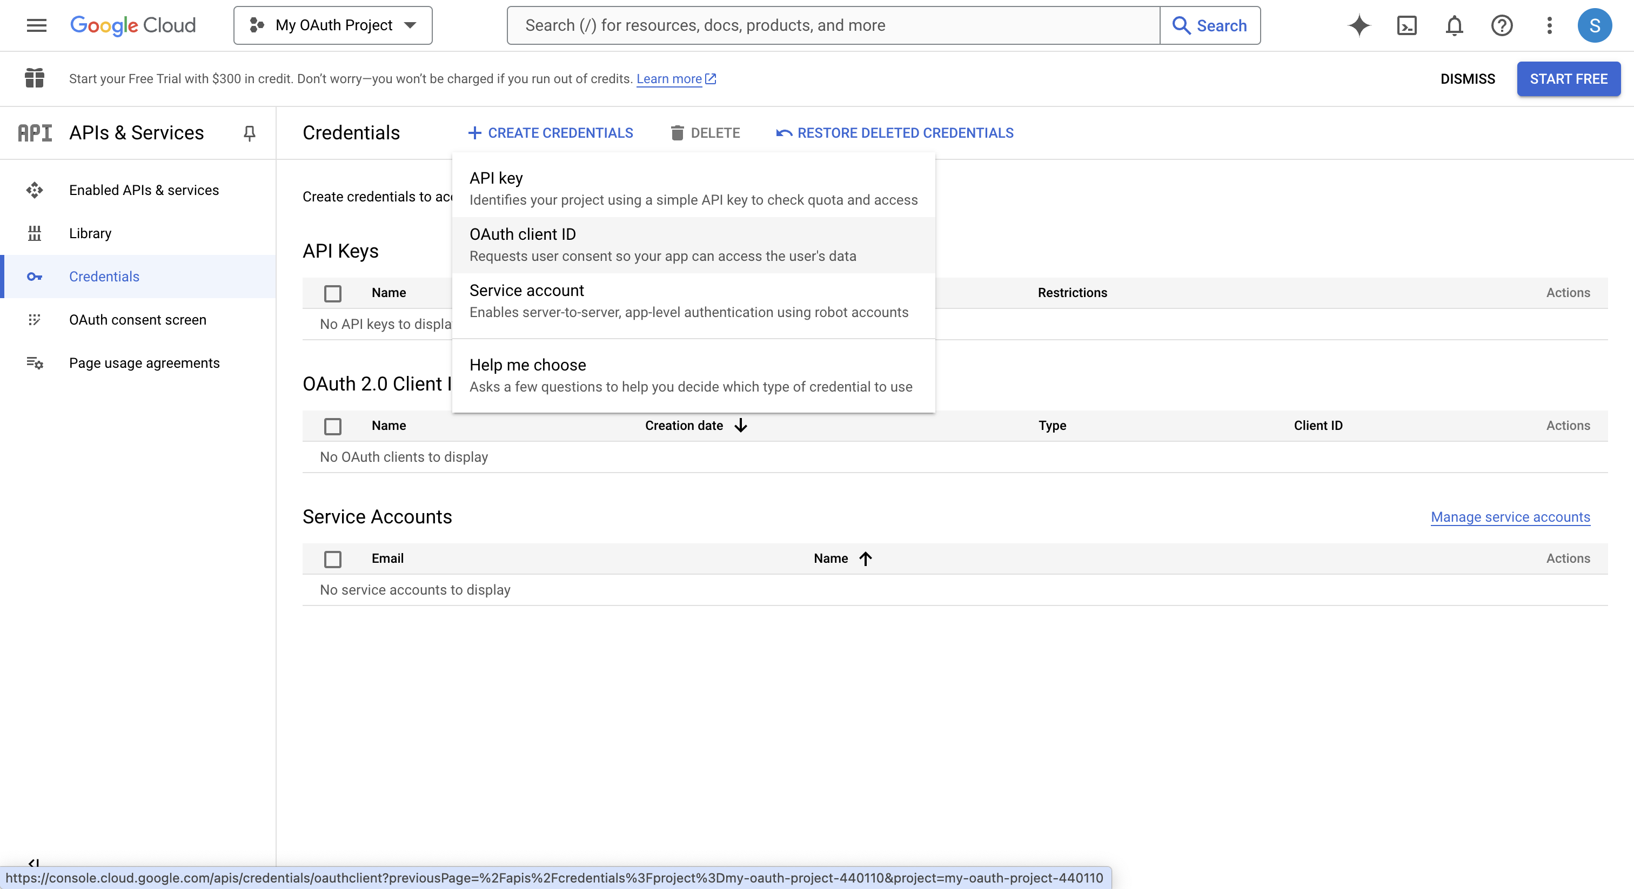Collapse the left sidebar navigation
1634x889 pixels.
(34, 863)
